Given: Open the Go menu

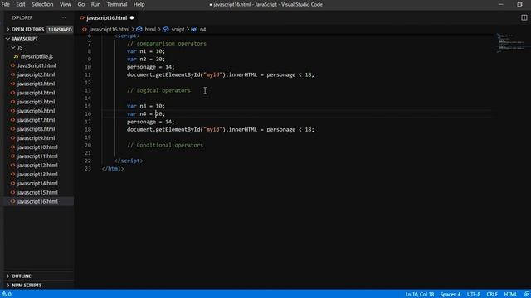Looking at the screenshot, I should (81, 4).
